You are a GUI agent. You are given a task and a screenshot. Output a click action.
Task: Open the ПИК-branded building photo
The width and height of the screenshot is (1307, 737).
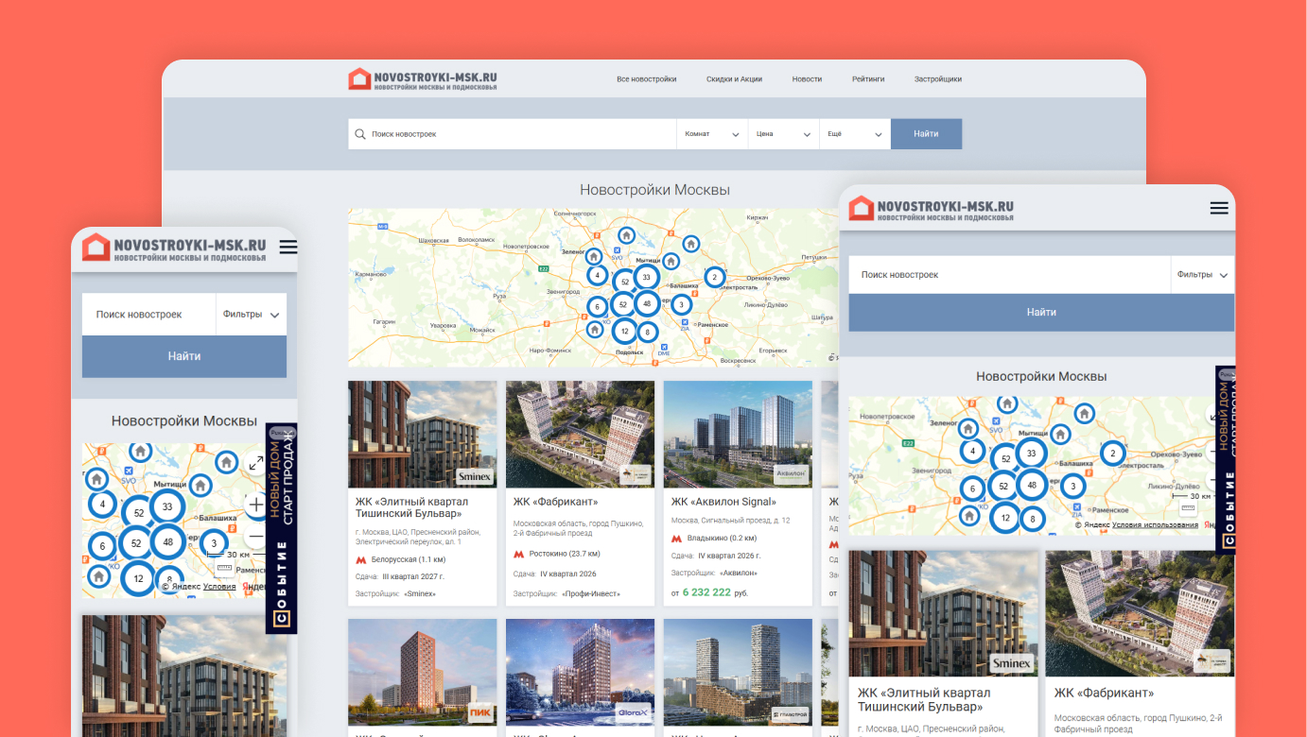[x=422, y=672]
